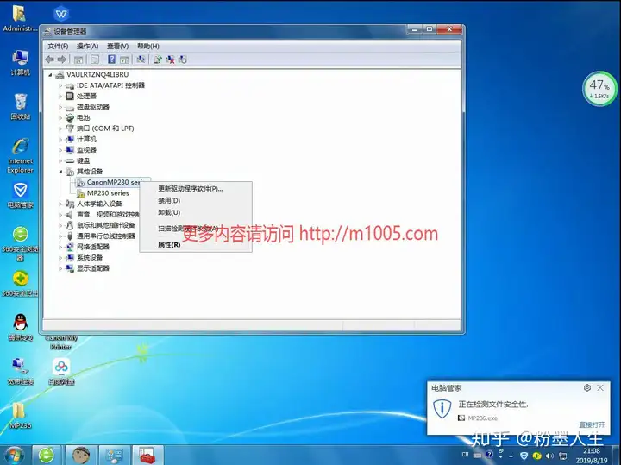Open the 文件(F) menu
The image size is (621, 465).
(58, 47)
